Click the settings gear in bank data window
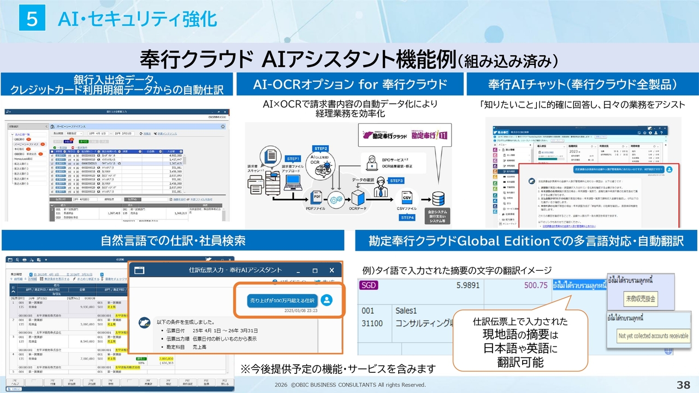The height and width of the screenshot is (393, 699). point(222,126)
